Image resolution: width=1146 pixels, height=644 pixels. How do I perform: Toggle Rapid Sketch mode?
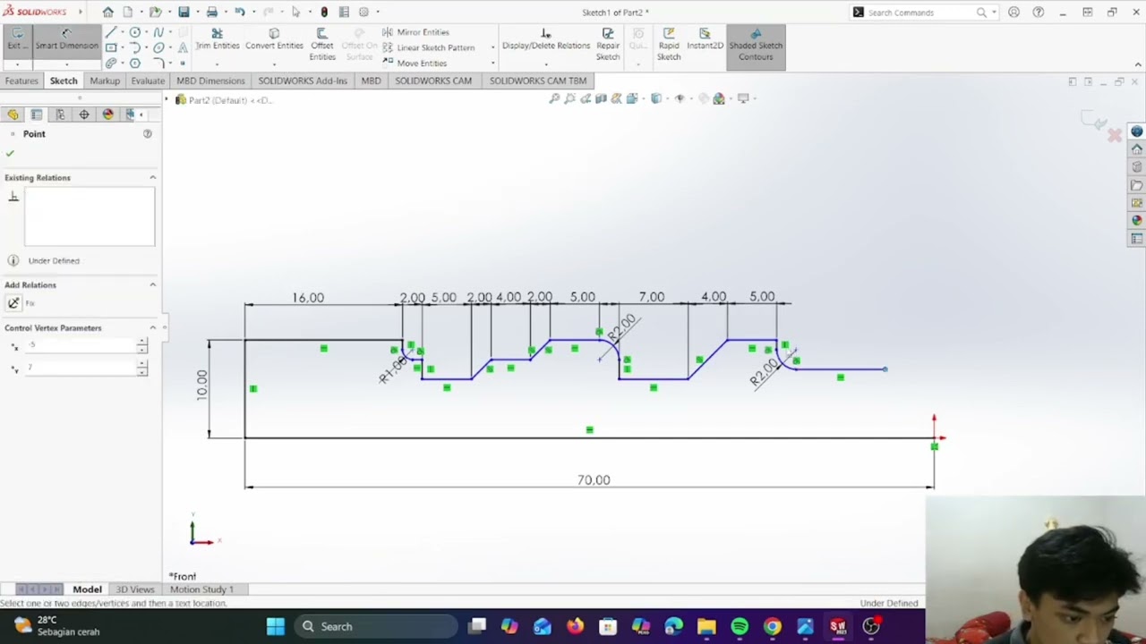(669, 44)
